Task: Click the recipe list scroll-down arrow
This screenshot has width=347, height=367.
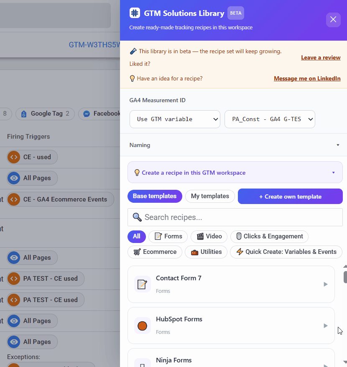Action: [x=345, y=362]
